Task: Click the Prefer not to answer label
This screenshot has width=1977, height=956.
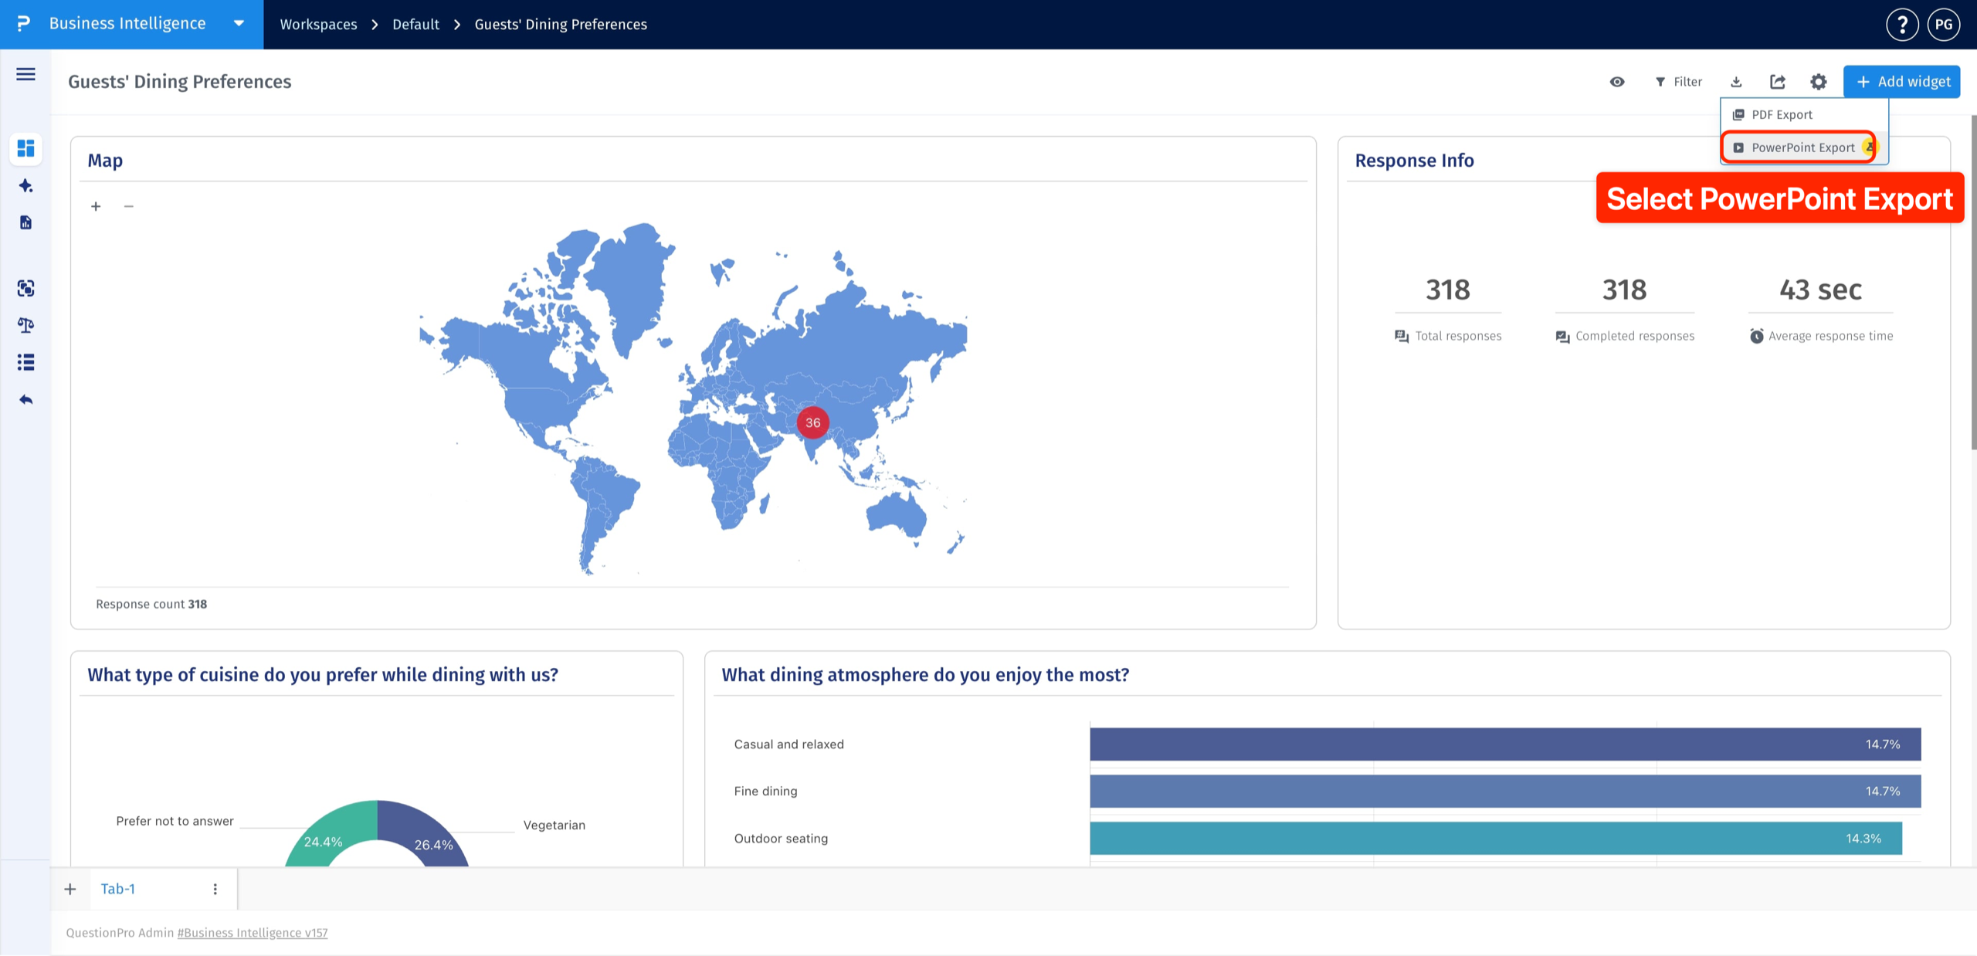Action: [x=175, y=821]
